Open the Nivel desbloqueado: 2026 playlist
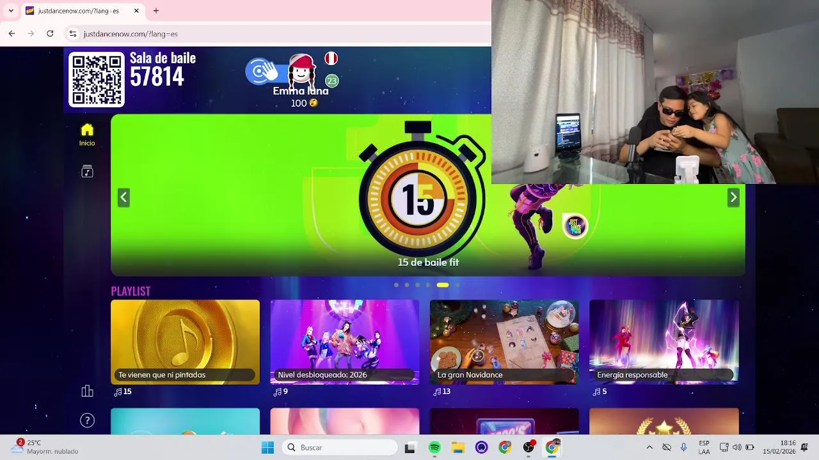 [x=344, y=342]
